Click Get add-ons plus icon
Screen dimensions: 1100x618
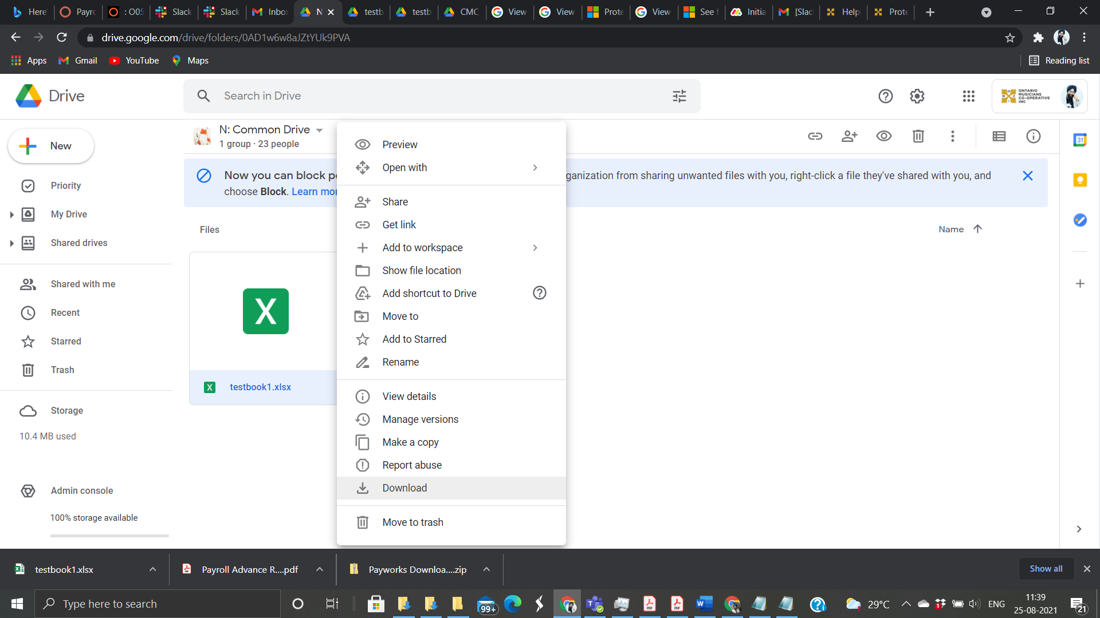1080,284
